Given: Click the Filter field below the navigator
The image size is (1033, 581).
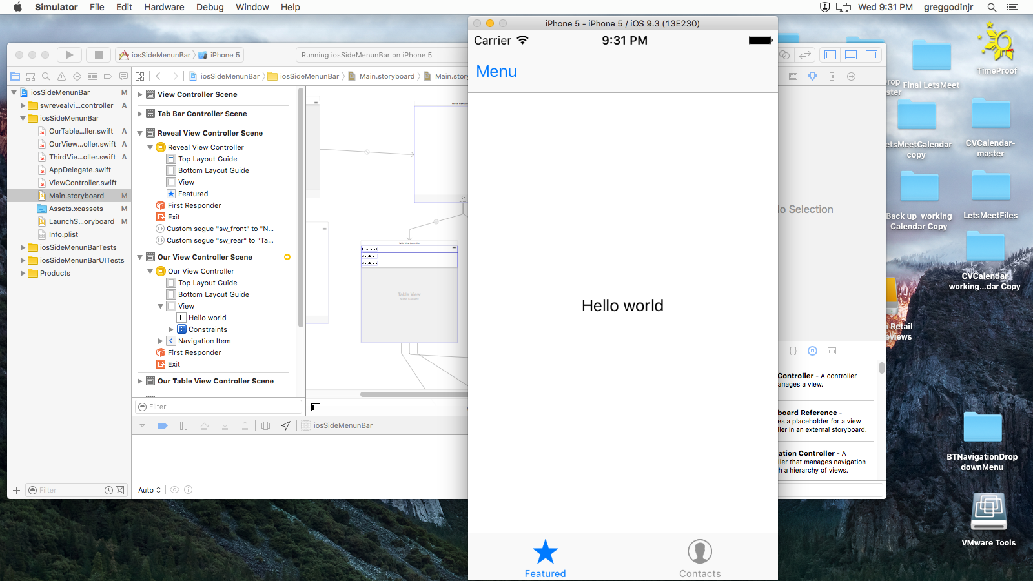Looking at the screenshot, I should [71, 489].
